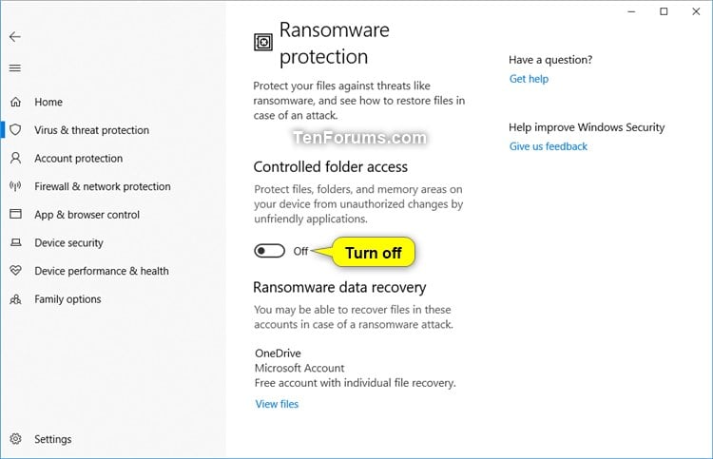713x459 pixels.
Task: Click the App & browser control window icon
Action: (x=16, y=214)
